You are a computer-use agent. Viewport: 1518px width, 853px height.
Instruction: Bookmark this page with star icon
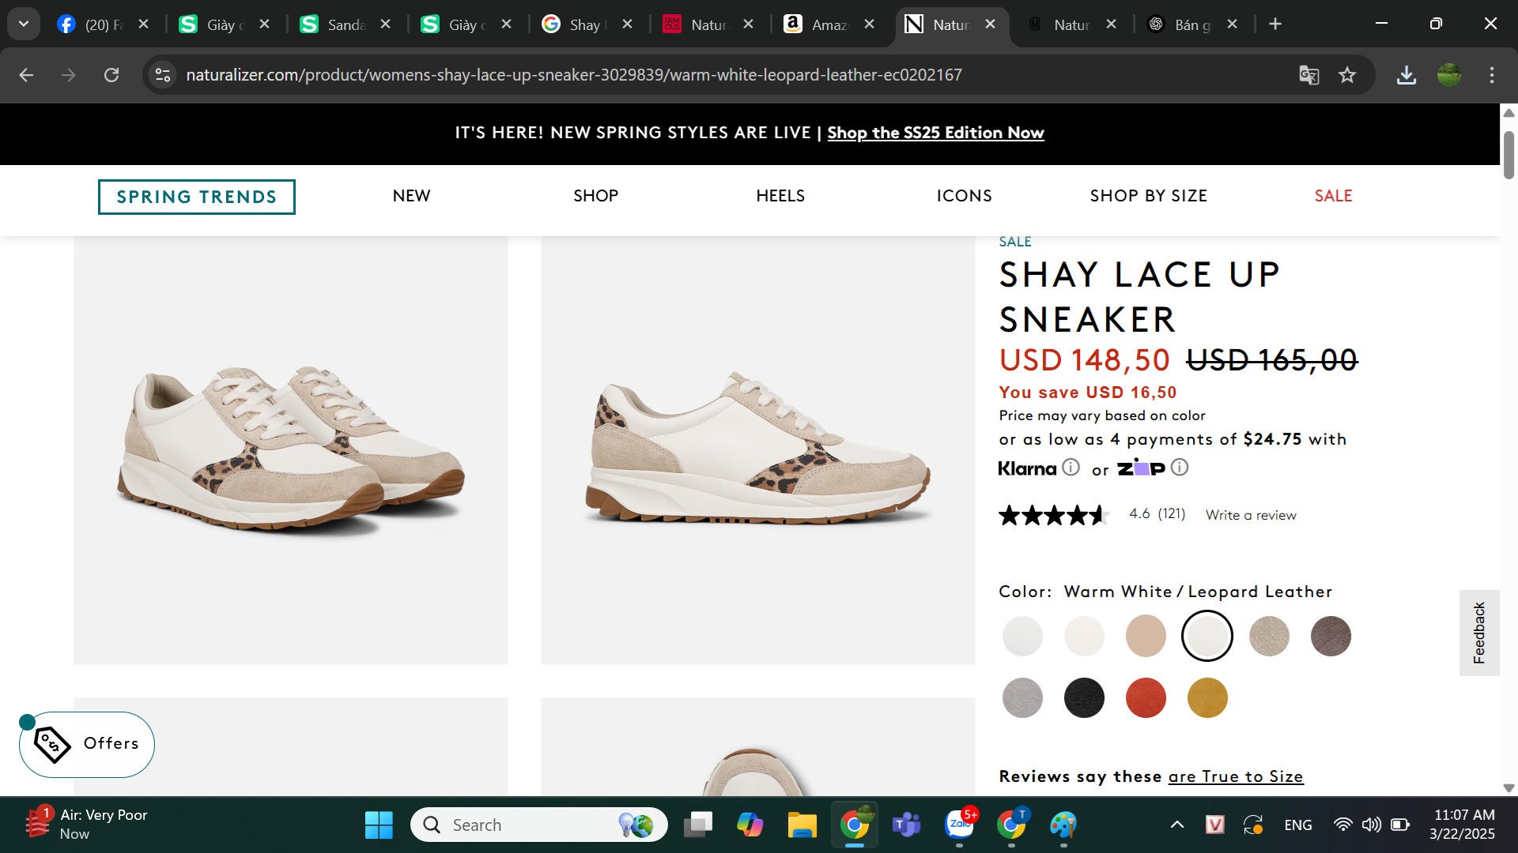(x=1347, y=75)
